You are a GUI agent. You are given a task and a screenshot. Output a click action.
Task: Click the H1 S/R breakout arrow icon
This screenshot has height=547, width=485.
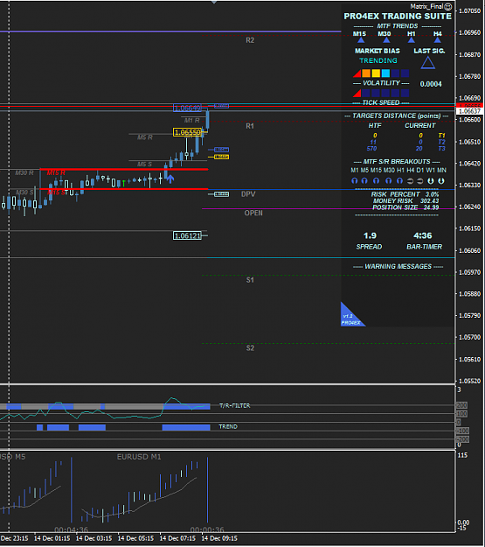(399, 180)
